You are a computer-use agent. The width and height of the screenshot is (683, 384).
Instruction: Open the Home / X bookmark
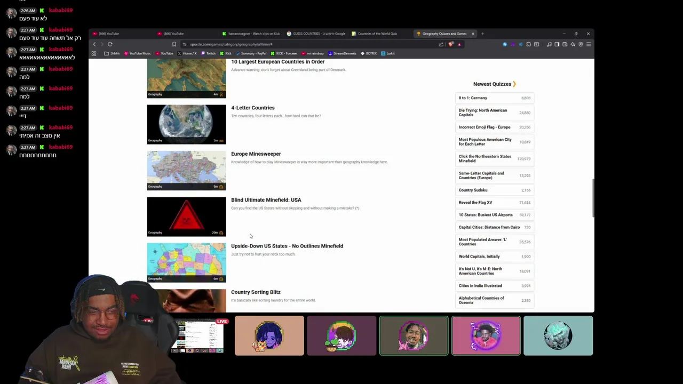point(187,53)
